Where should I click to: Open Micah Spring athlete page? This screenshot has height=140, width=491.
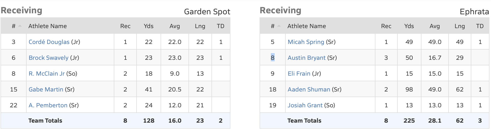tap(306, 42)
